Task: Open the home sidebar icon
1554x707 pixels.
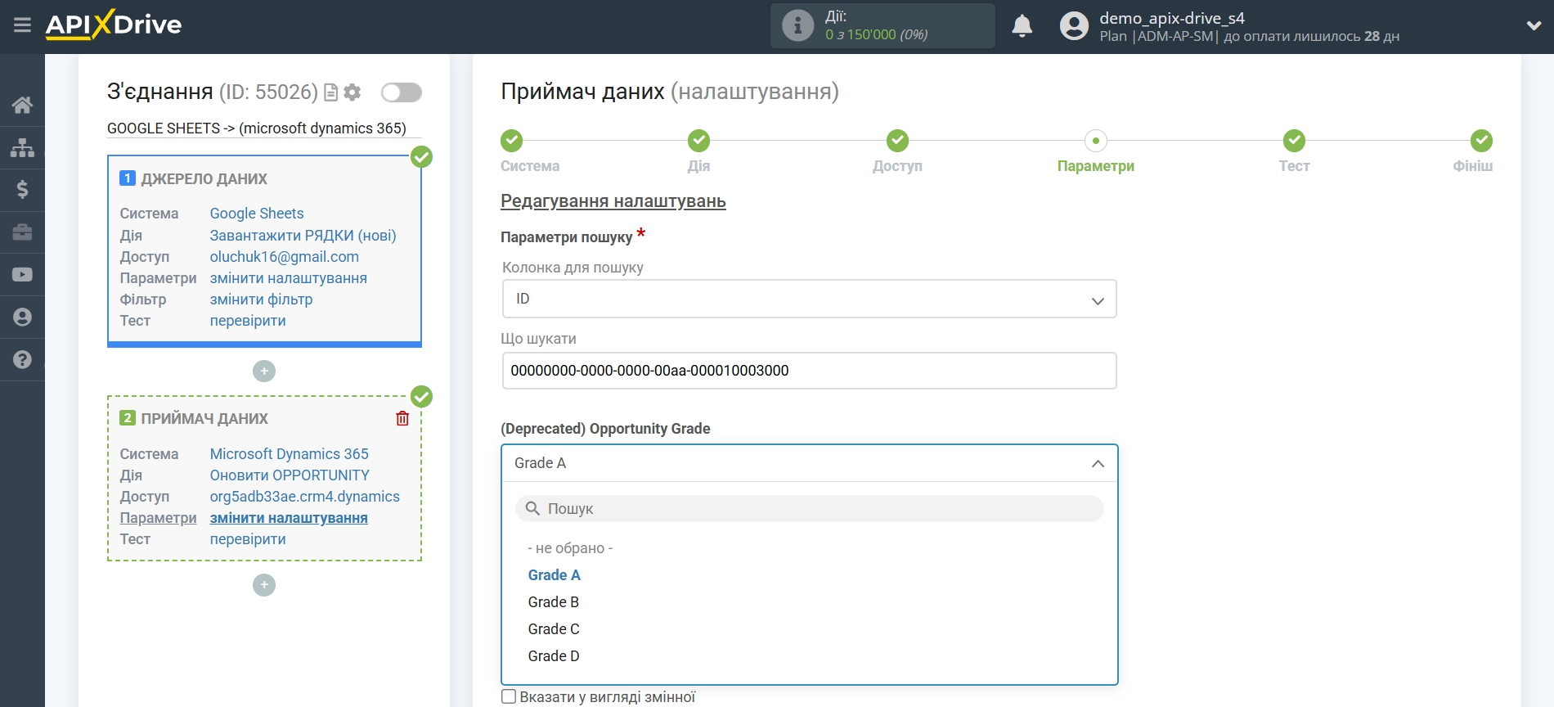Action: point(22,105)
